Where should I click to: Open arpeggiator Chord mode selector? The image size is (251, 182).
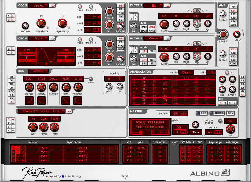tap(186, 72)
